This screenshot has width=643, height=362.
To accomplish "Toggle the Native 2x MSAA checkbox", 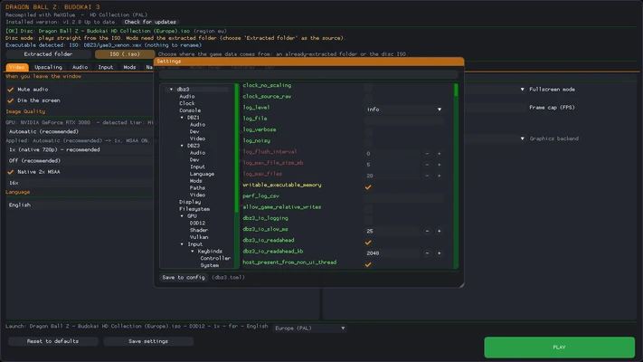I will point(11,172).
